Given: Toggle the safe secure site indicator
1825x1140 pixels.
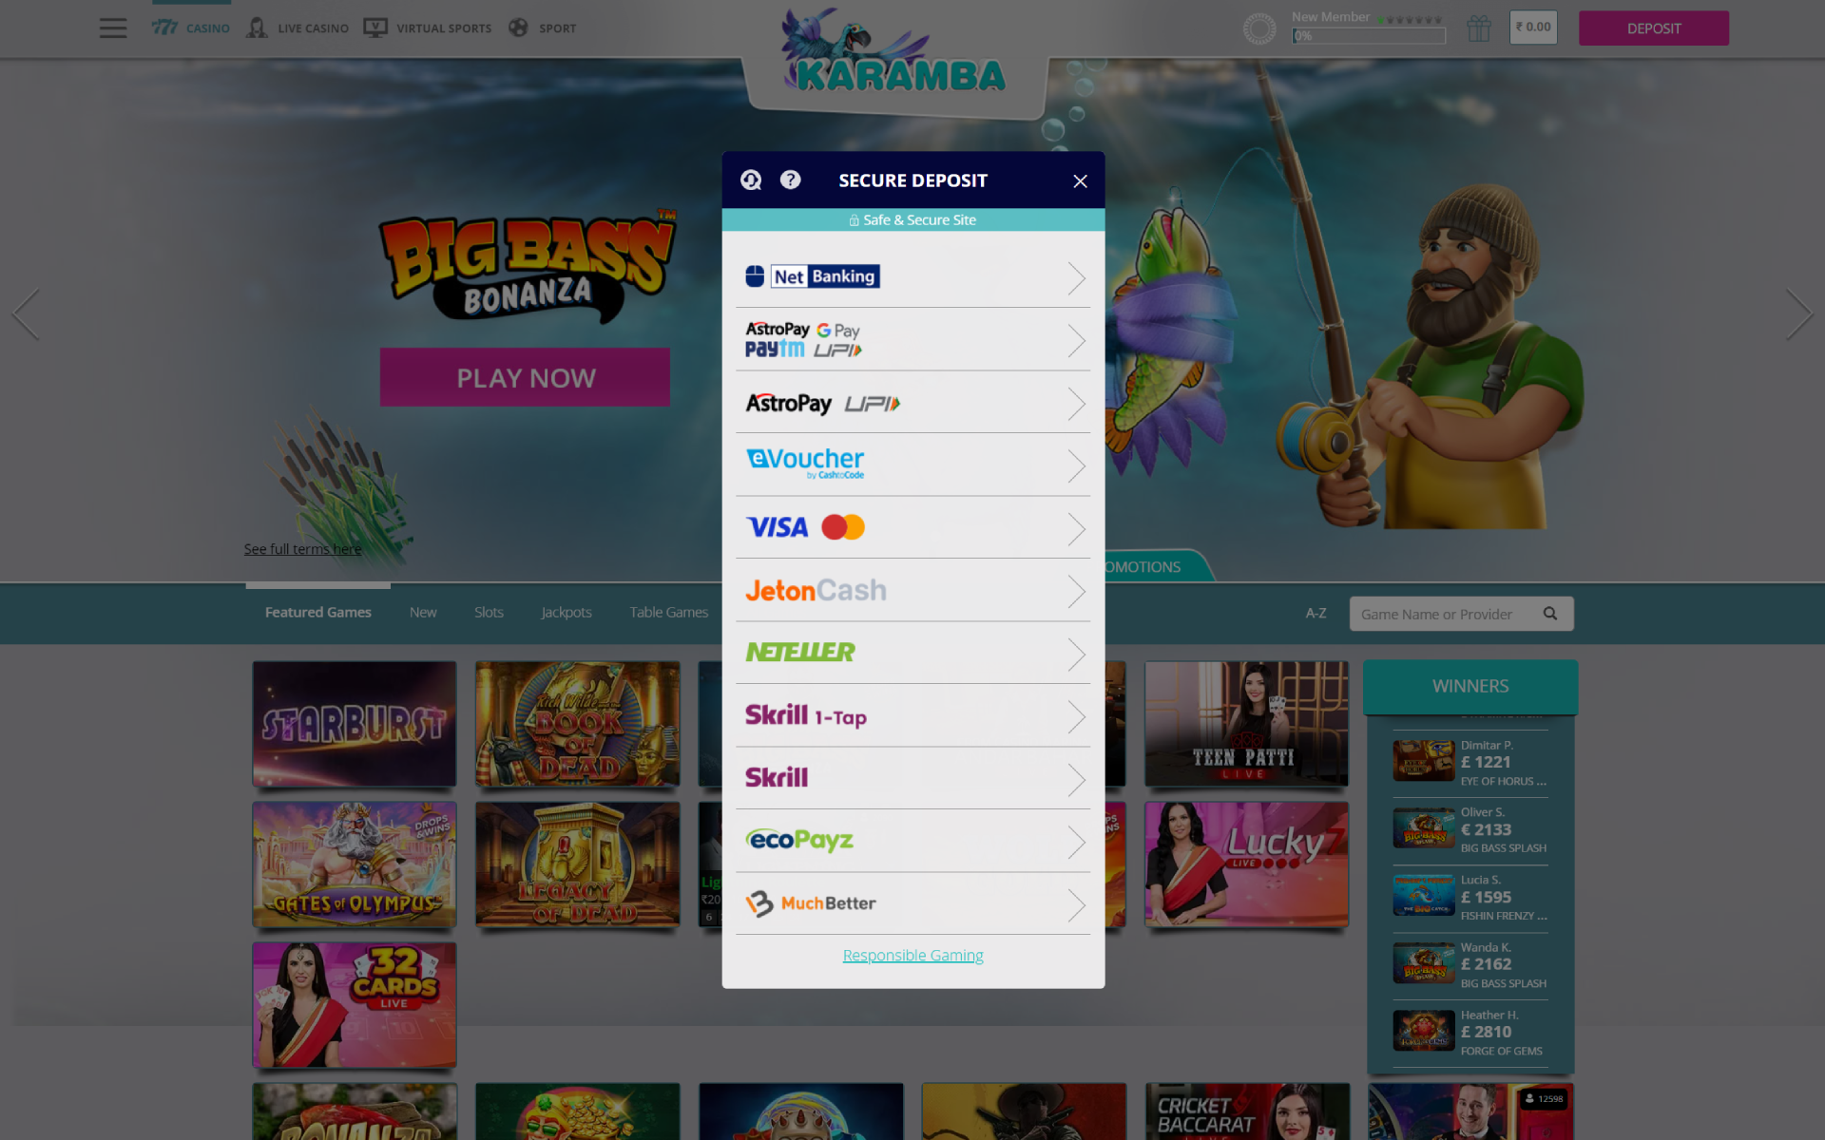Looking at the screenshot, I should (912, 219).
